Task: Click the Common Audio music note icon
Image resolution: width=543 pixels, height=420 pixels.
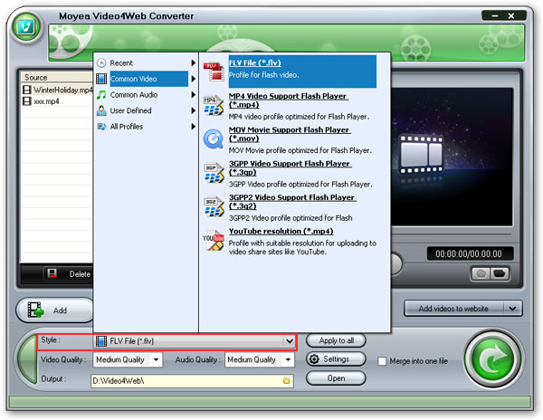Action: click(x=101, y=94)
